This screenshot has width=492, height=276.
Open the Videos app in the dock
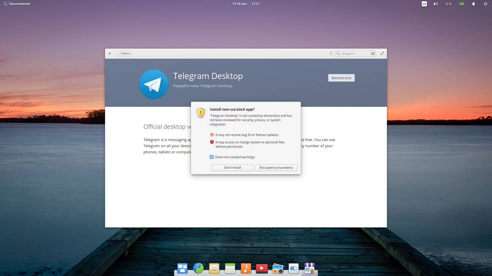point(262,268)
